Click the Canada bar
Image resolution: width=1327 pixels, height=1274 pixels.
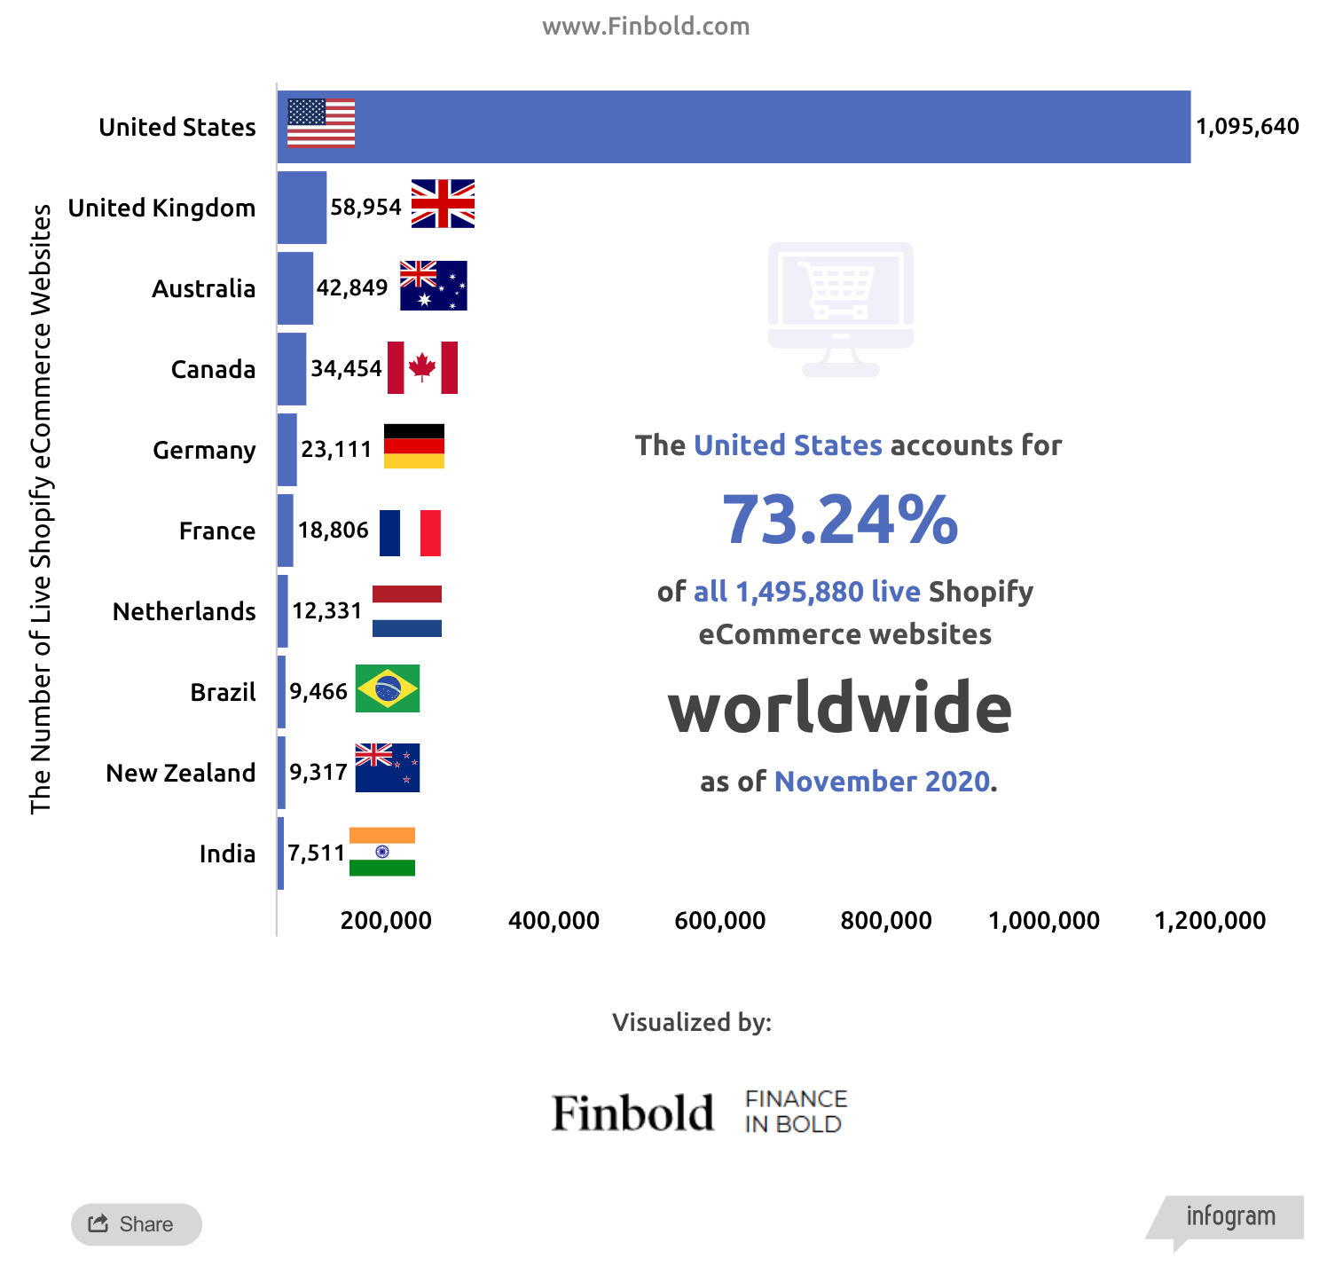click(292, 369)
